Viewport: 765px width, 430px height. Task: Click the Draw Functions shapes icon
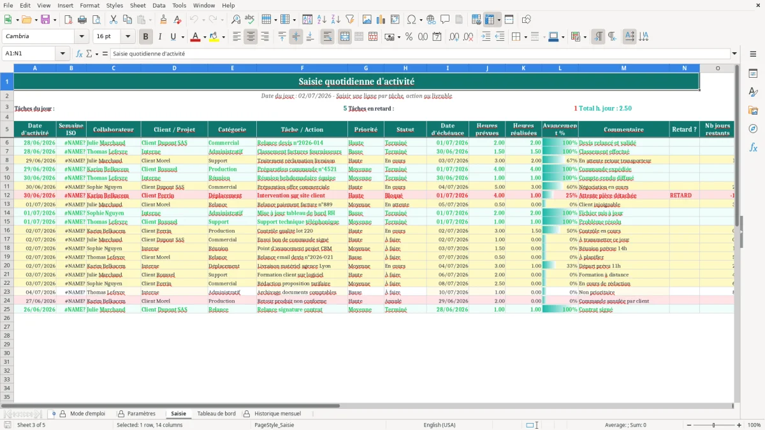(x=526, y=20)
